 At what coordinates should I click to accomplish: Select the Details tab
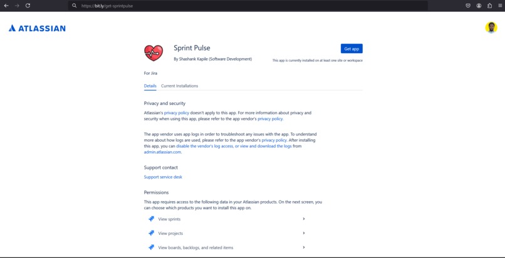click(x=150, y=86)
